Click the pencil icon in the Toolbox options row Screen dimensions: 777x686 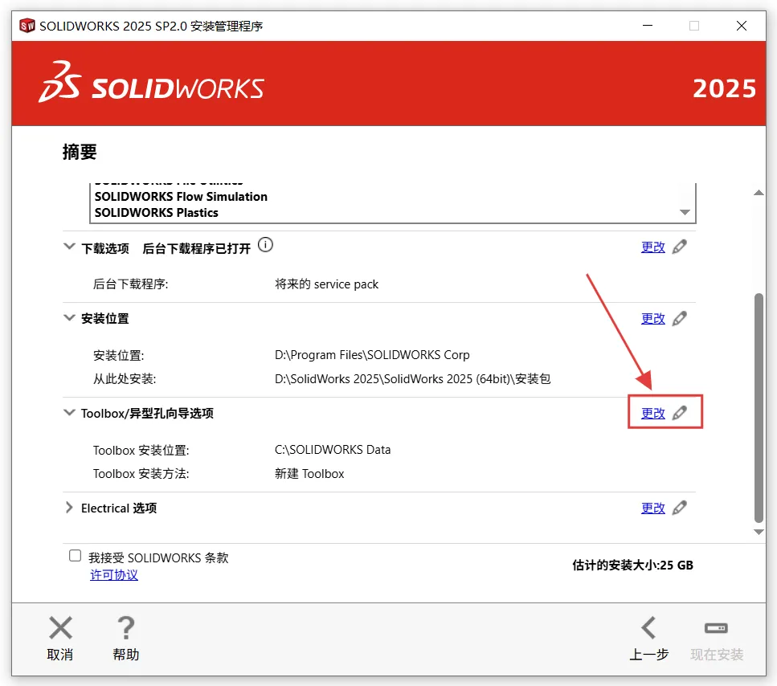point(680,413)
